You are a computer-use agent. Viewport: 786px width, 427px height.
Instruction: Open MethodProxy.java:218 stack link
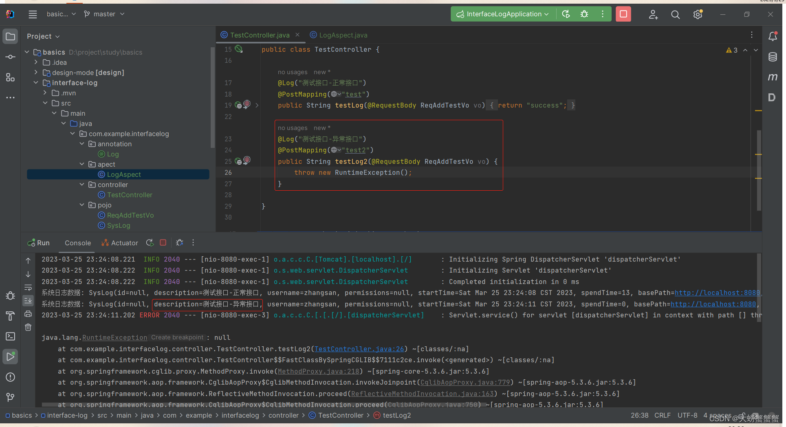318,371
